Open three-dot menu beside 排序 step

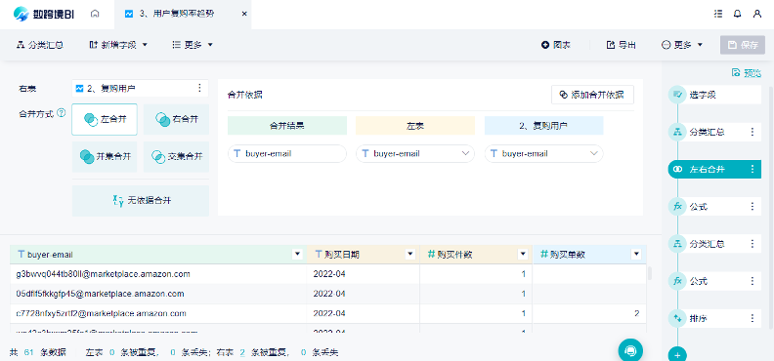(x=752, y=318)
